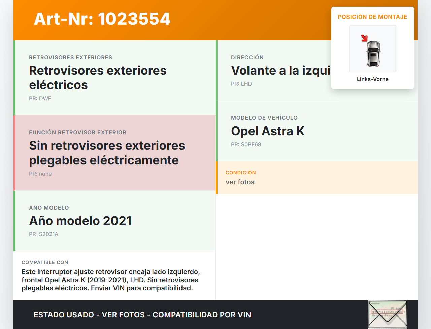Click the "ver fotos" condition text
The height and width of the screenshot is (329, 431).
click(x=240, y=182)
